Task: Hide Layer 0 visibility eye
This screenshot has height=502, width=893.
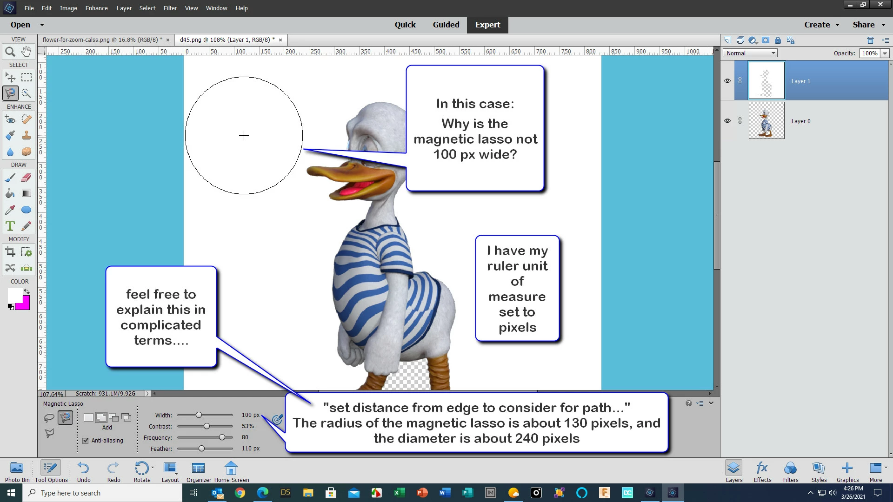Action: pos(727,121)
